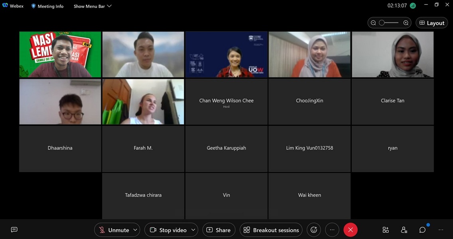Open Breakout sessions

pyautogui.click(x=271, y=230)
